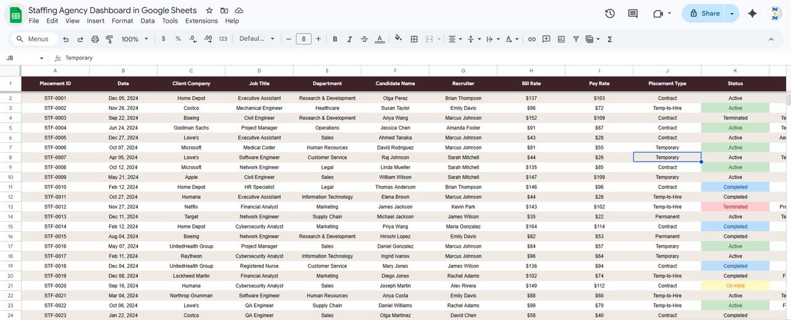Format as currency with the dollar icon
The height and width of the screenshot is (320, 791).
163,39
